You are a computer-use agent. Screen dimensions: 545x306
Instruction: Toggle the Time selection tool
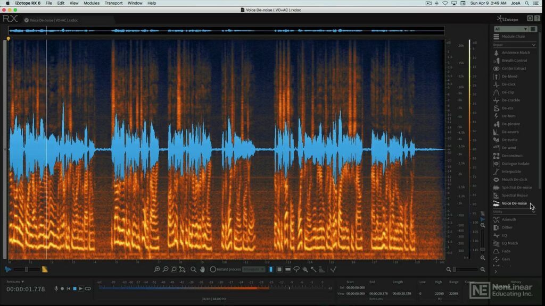[271, 269]
